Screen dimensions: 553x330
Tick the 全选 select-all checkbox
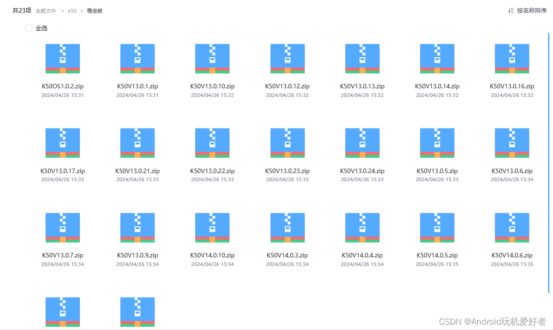(29, 28)
